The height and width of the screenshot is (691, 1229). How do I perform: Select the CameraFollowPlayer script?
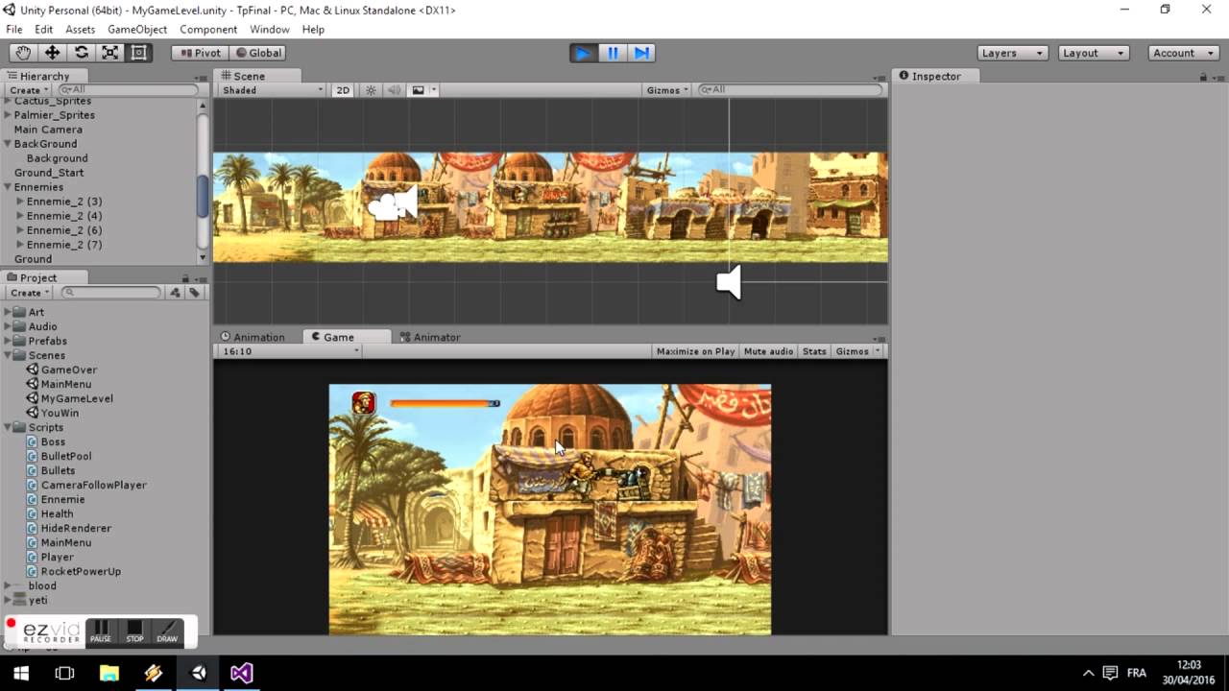tap(93, 485)
